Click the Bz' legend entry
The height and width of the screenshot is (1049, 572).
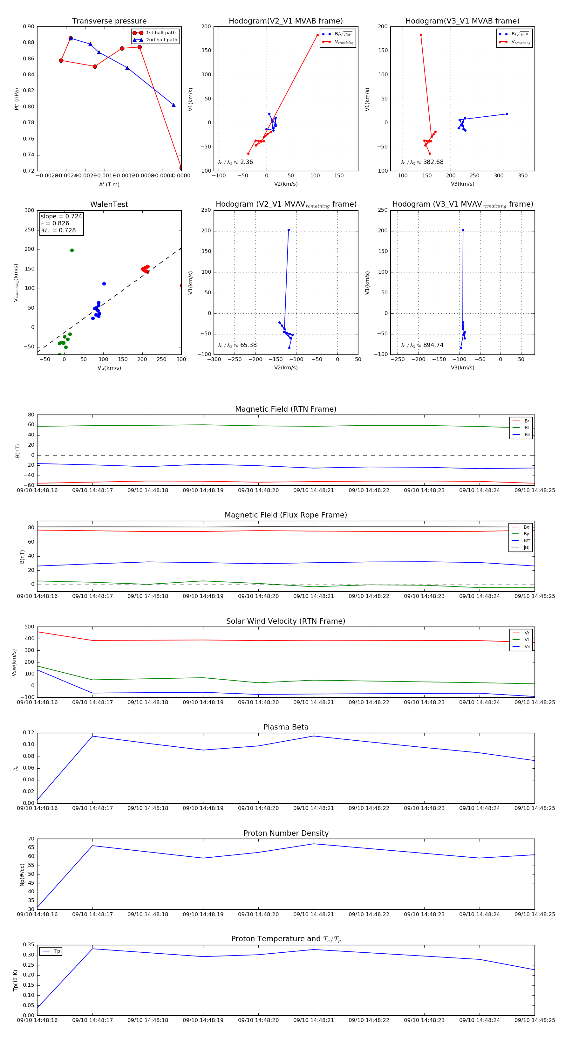pos(521,541)
